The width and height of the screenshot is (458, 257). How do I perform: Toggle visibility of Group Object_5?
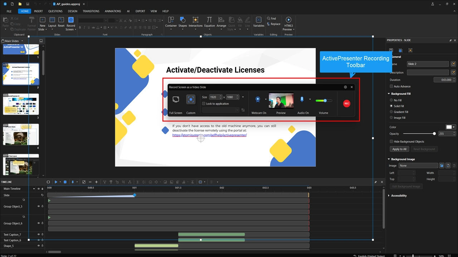tap(39, 206)
